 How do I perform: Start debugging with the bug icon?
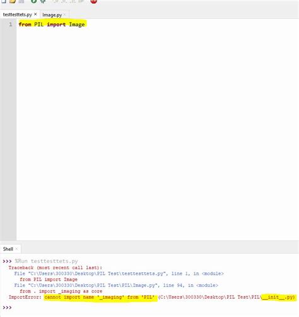click(x=43, y=1)
